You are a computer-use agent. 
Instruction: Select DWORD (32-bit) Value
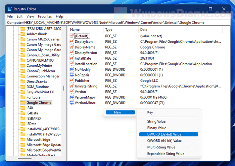point(169,134)
